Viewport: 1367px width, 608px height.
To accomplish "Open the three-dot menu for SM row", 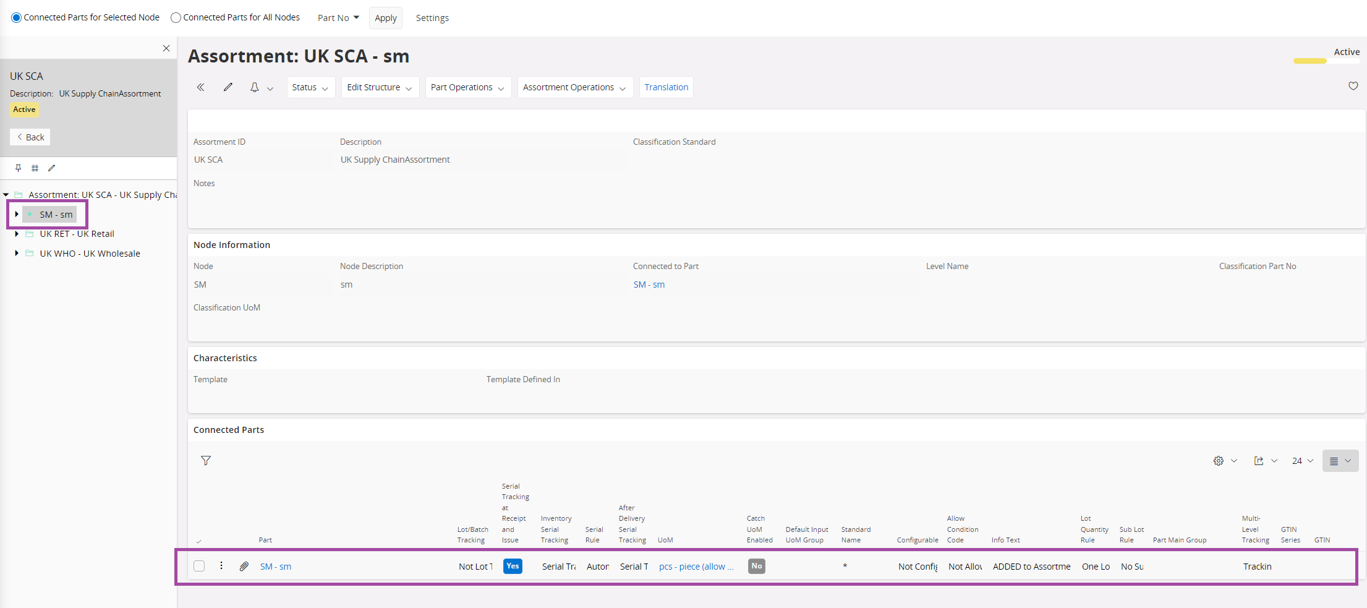I will pos(221,566).
